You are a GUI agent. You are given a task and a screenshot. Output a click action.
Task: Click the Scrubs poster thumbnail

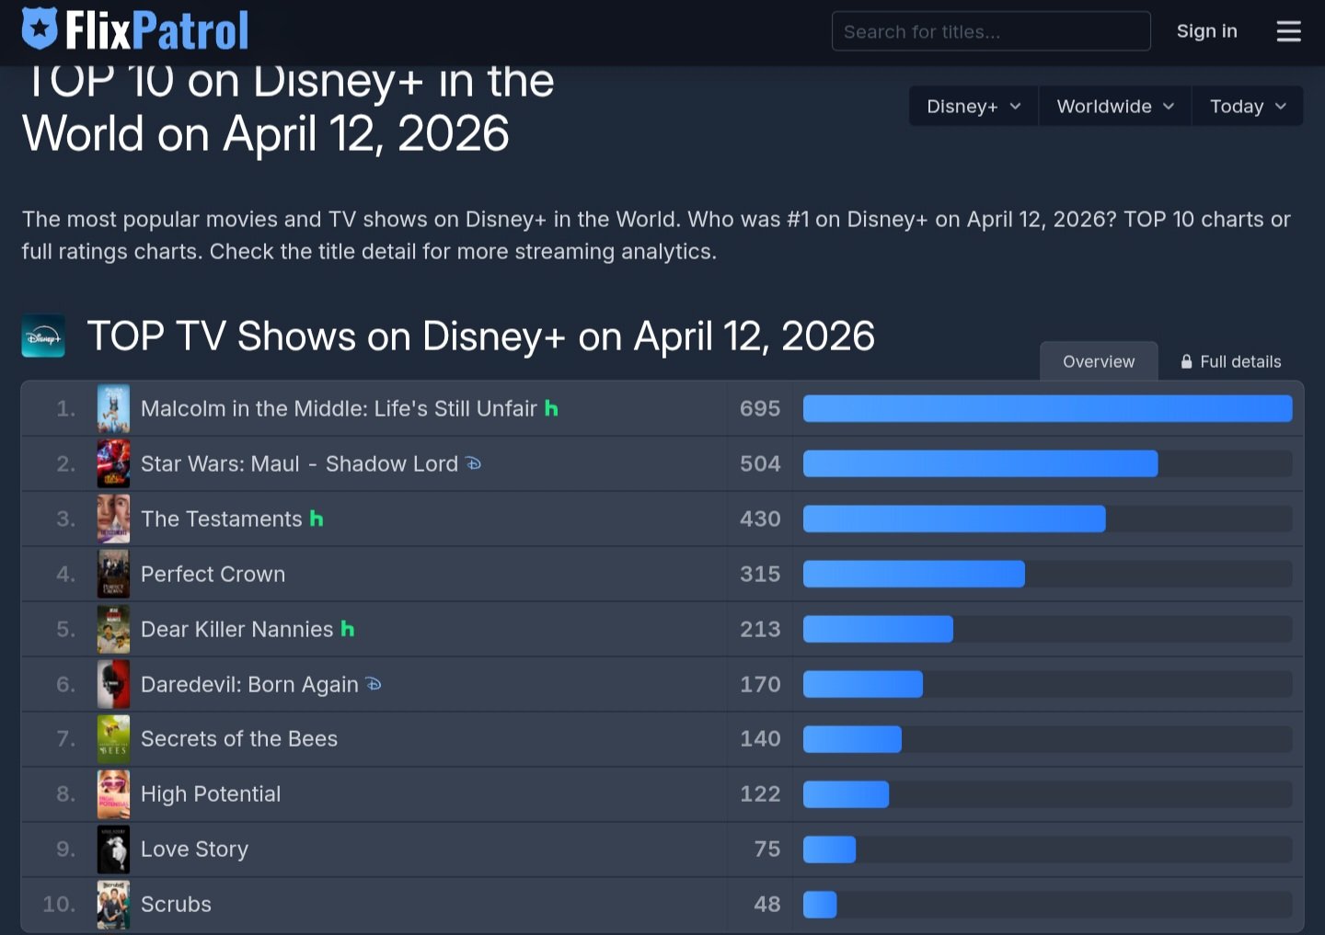[x=113, y=905]
